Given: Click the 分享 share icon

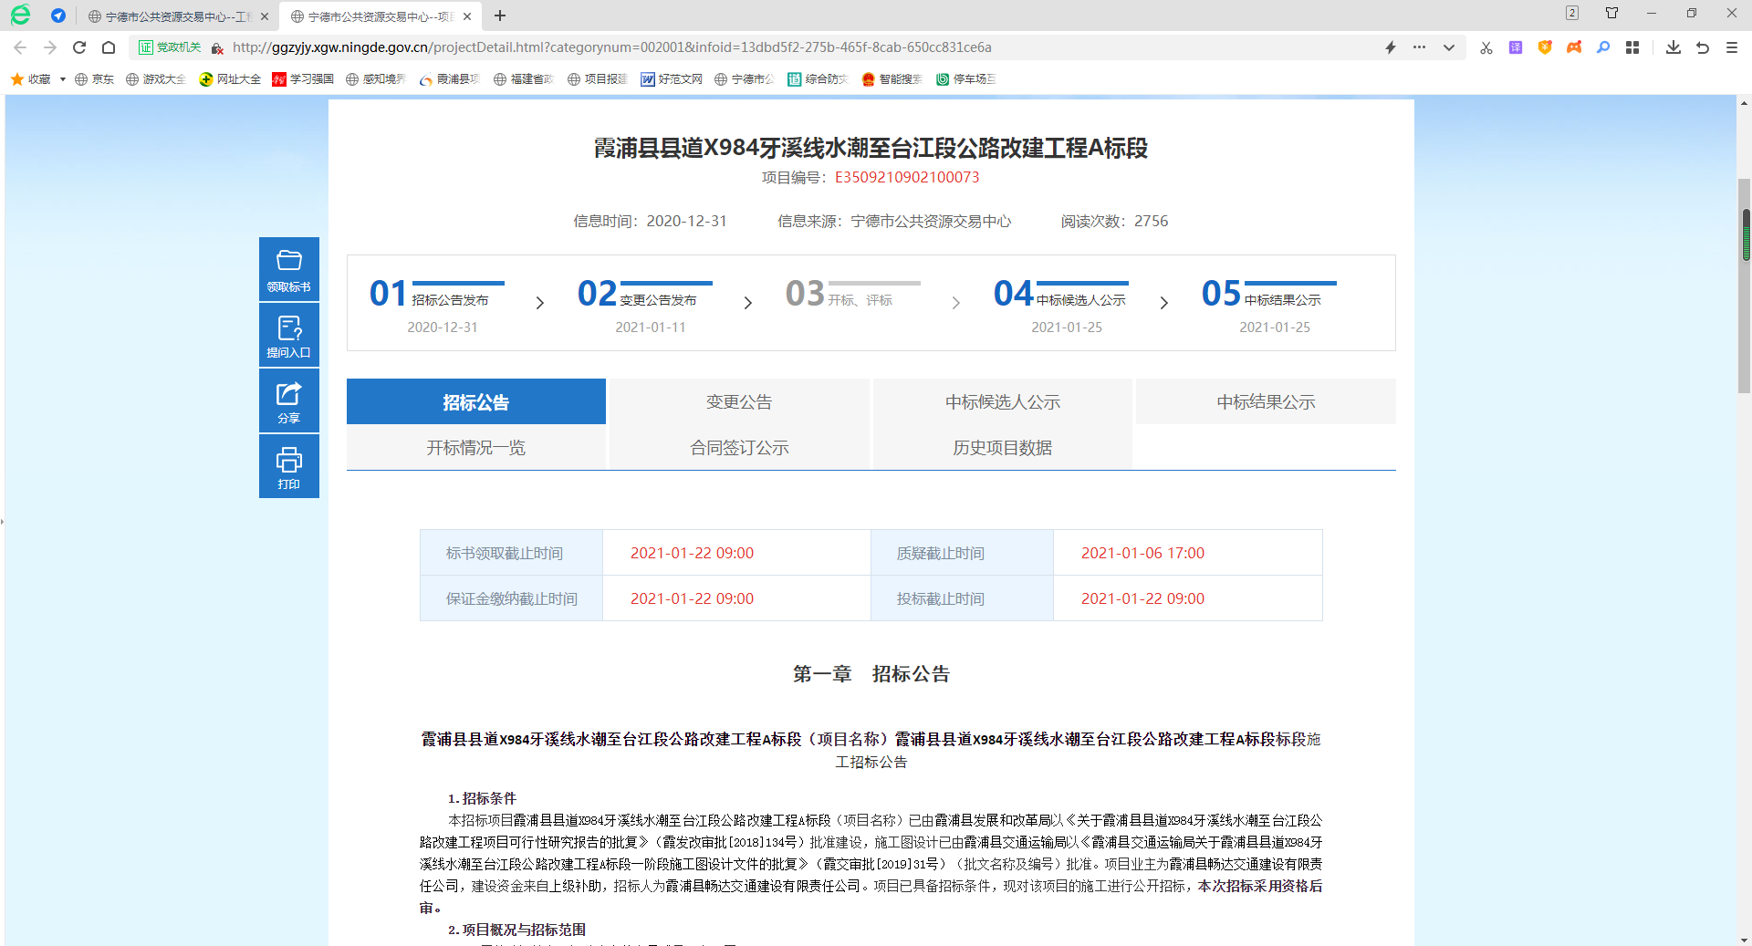Looking at the screenshot, I should [x=288, y=400].
